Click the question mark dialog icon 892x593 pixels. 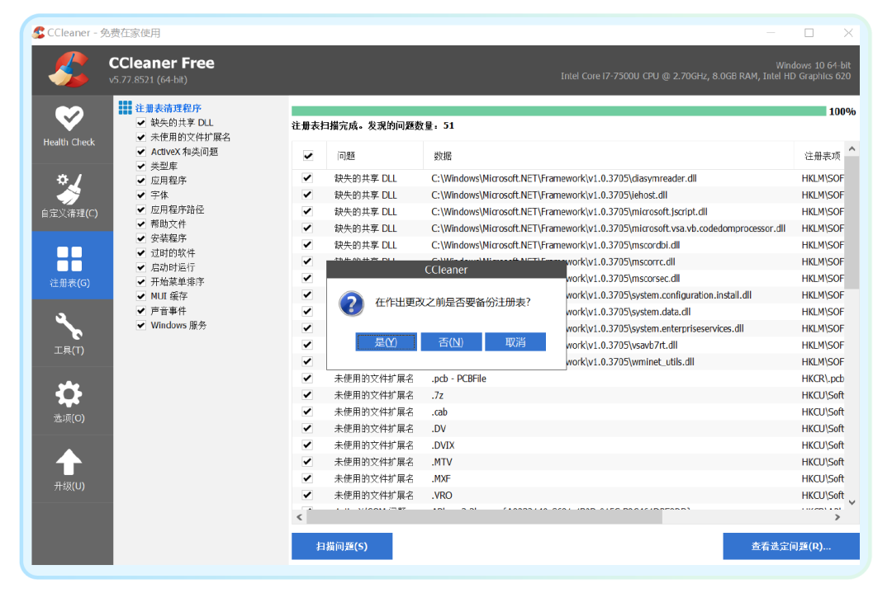point(352,304)
